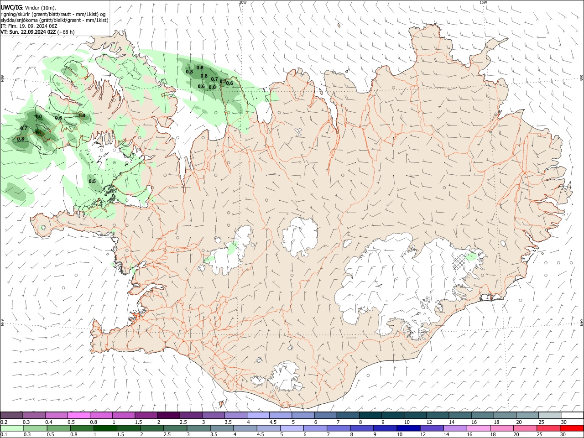Pick the deep navy blue swatch labeled 10
Screen dimensions: 584x438
pos(408,428)
